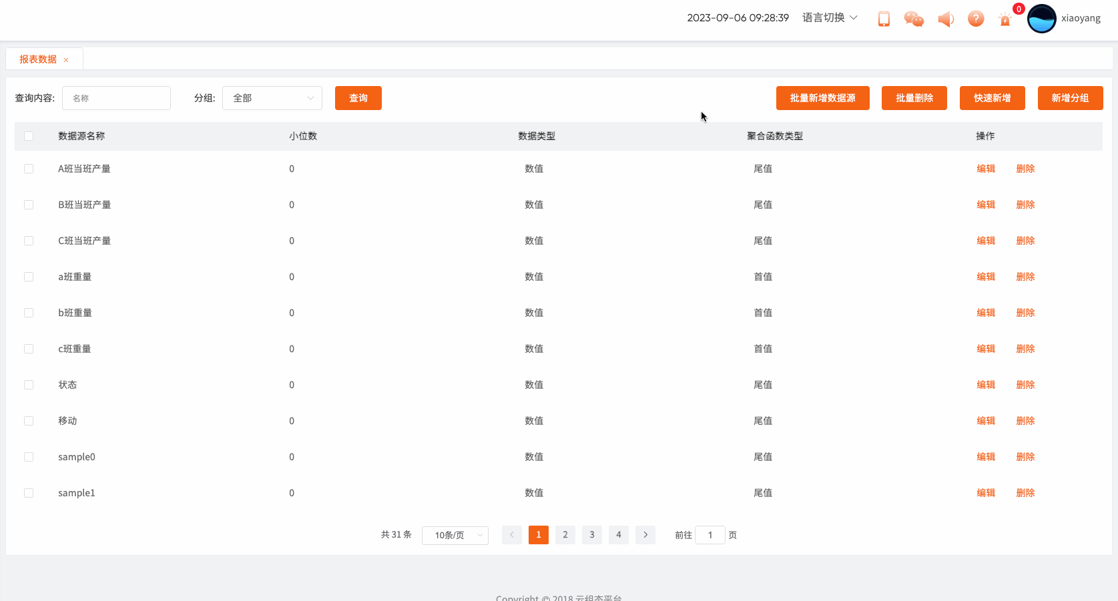Focus the 前往 page number input

pos(710,535)
